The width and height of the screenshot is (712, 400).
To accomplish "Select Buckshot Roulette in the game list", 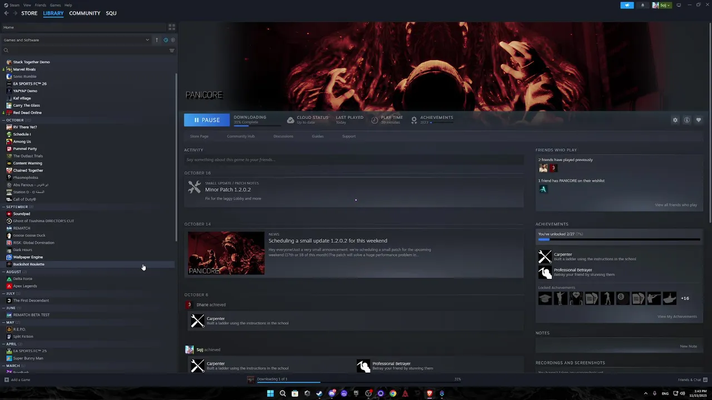I will (x=88, y=264).
